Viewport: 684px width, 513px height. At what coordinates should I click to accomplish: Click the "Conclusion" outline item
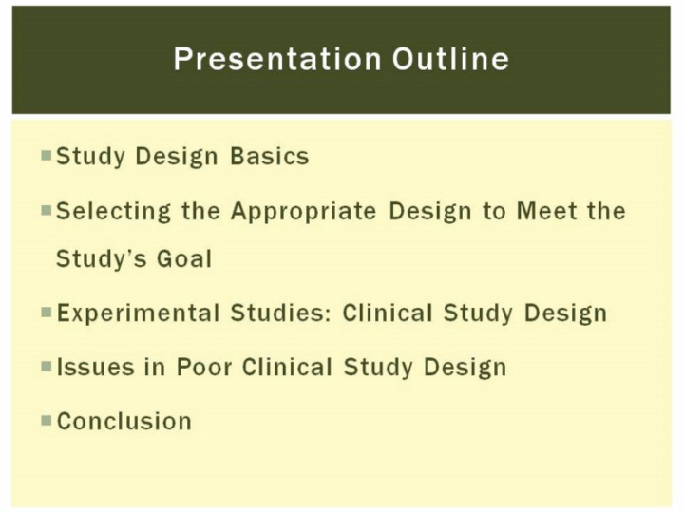124,421
